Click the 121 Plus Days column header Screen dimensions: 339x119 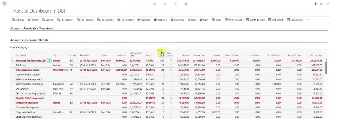coord(316,55)
